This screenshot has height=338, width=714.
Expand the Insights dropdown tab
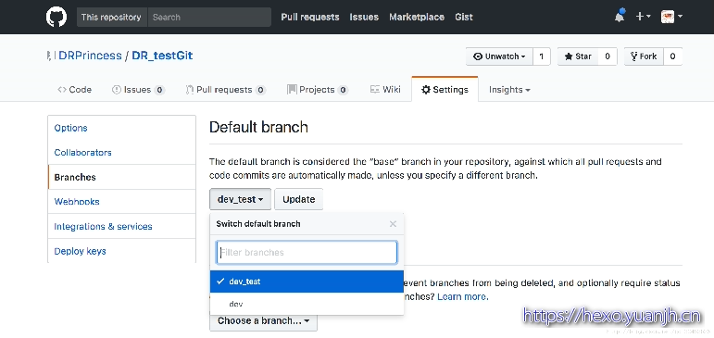pos(509,90)
